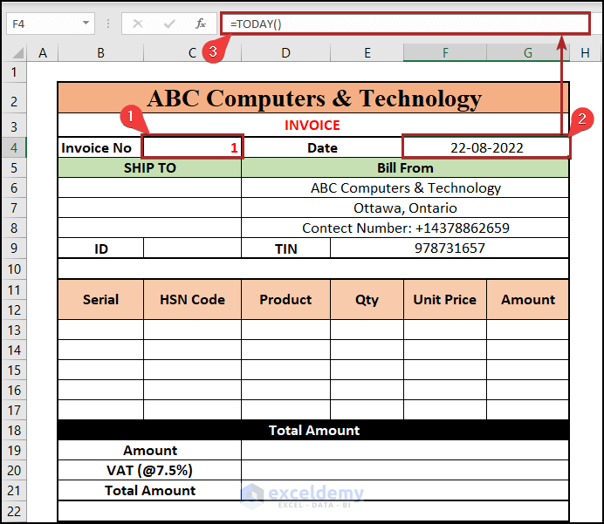Select column G header
Viewport: 604px width, 524px height.
pos(528,52)
